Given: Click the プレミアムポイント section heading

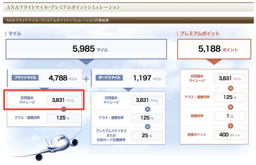Looking at the screenshot, I should tap(199, 33).
